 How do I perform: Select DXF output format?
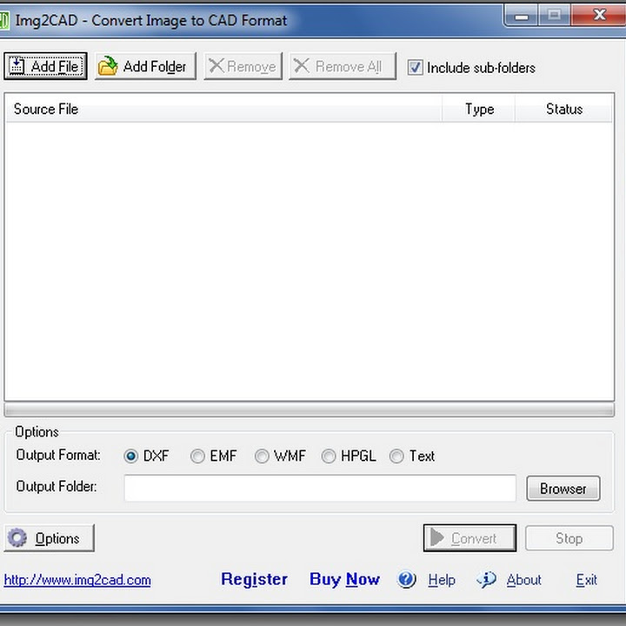pos(131,456)
